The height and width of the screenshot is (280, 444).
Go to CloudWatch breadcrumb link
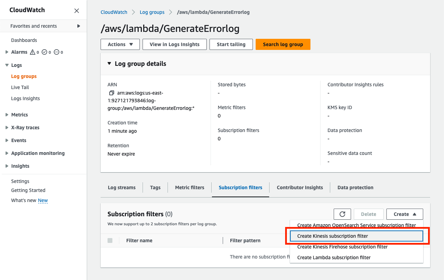114,12
